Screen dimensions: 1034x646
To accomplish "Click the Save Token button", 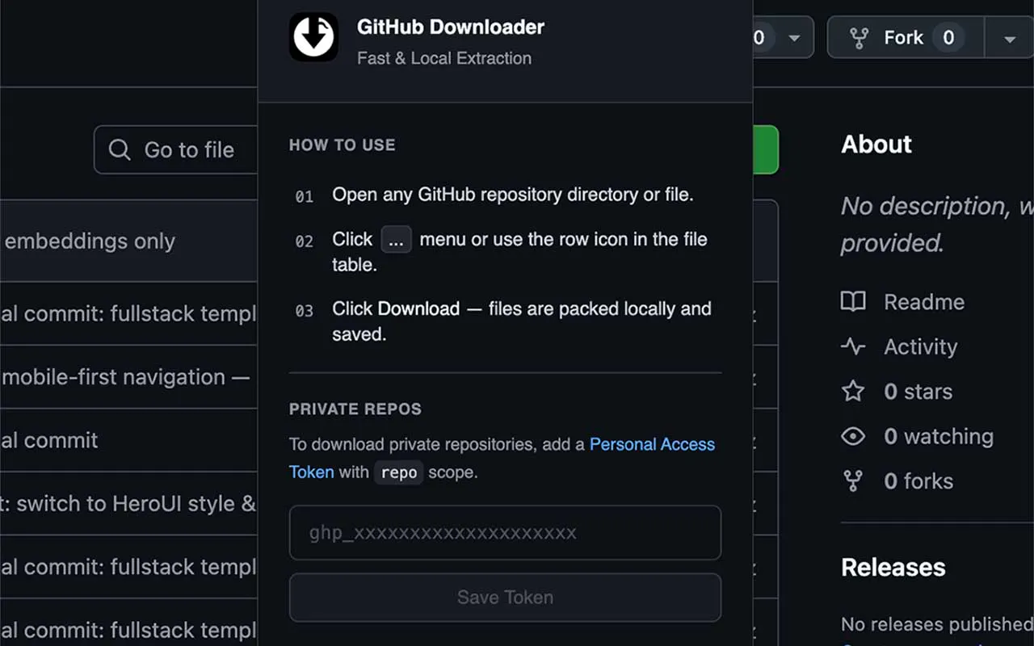I will coord(505,598).
